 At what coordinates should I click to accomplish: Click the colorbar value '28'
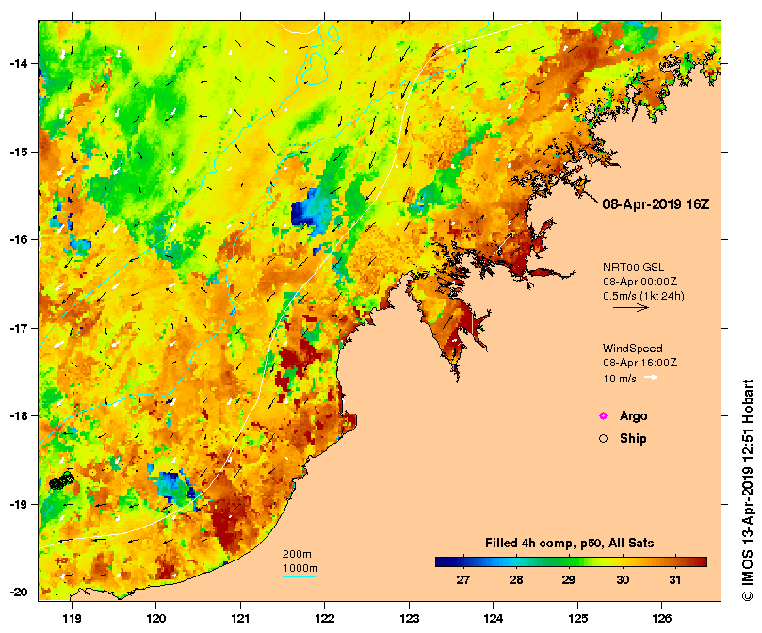(x=516, y=579)
